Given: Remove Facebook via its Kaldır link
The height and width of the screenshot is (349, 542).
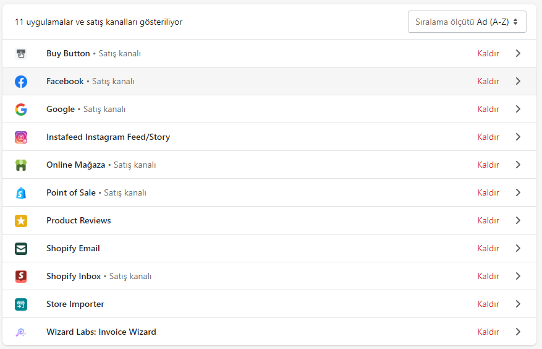Looking at the screenshot, I should [488, 81].
